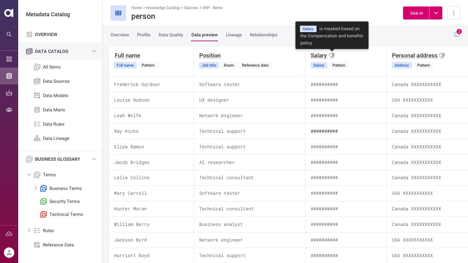Click the Use in button
The height and width of the screenshot is (263, 468).
(x=416, y=13)
